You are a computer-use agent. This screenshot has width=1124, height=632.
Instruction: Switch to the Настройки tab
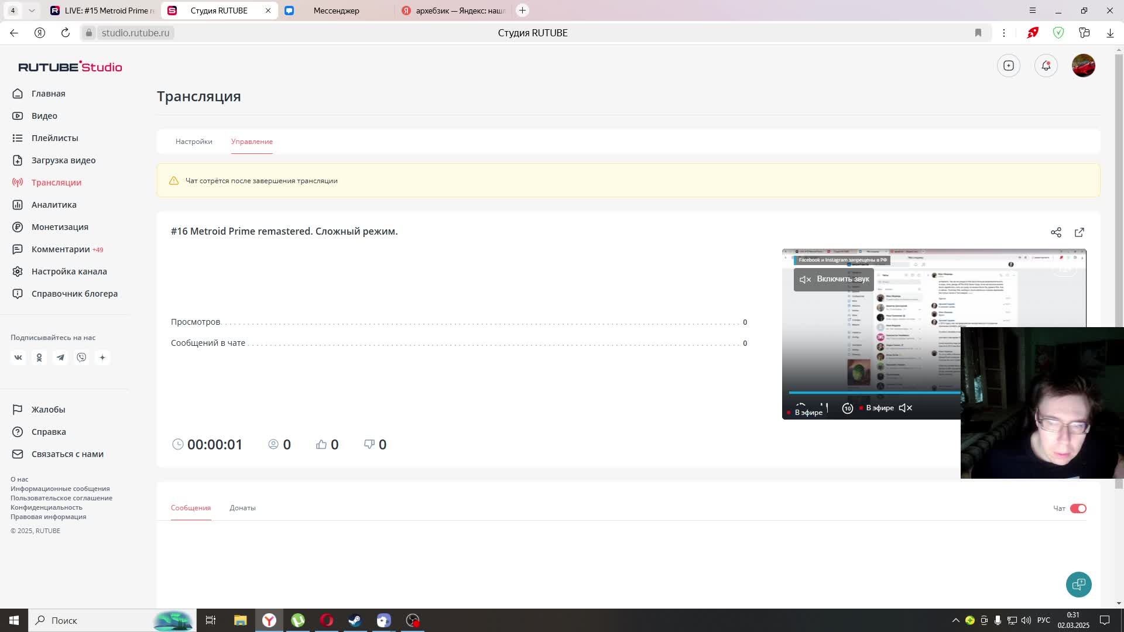click(x=194, y=142)
